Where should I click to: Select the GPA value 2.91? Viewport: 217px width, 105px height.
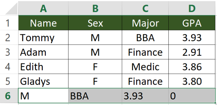(x=192, y=52)
